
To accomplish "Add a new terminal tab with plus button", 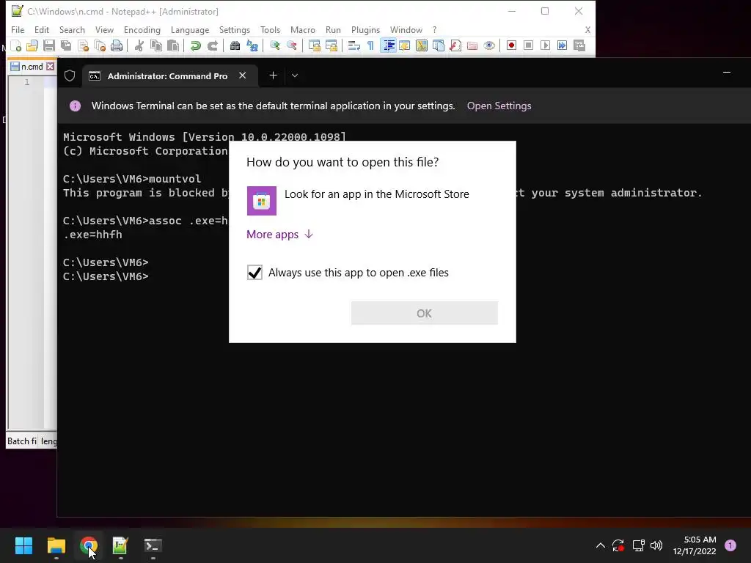I will pos(273,76).
